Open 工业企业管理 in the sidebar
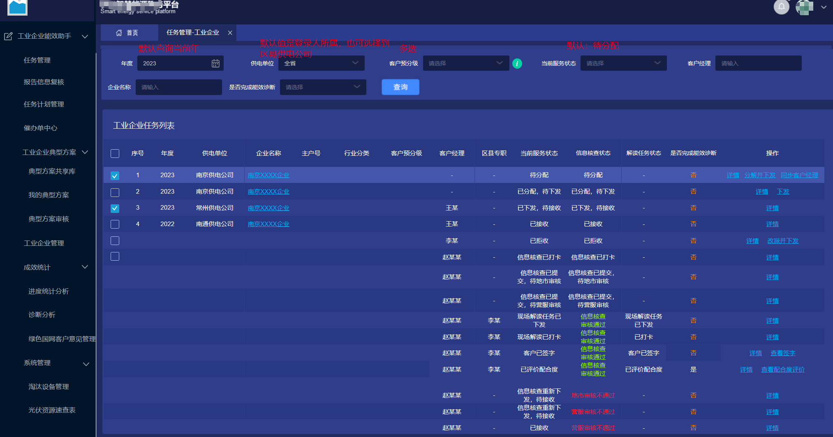This screenshot has width=833, height=437. tap(44, 243)
